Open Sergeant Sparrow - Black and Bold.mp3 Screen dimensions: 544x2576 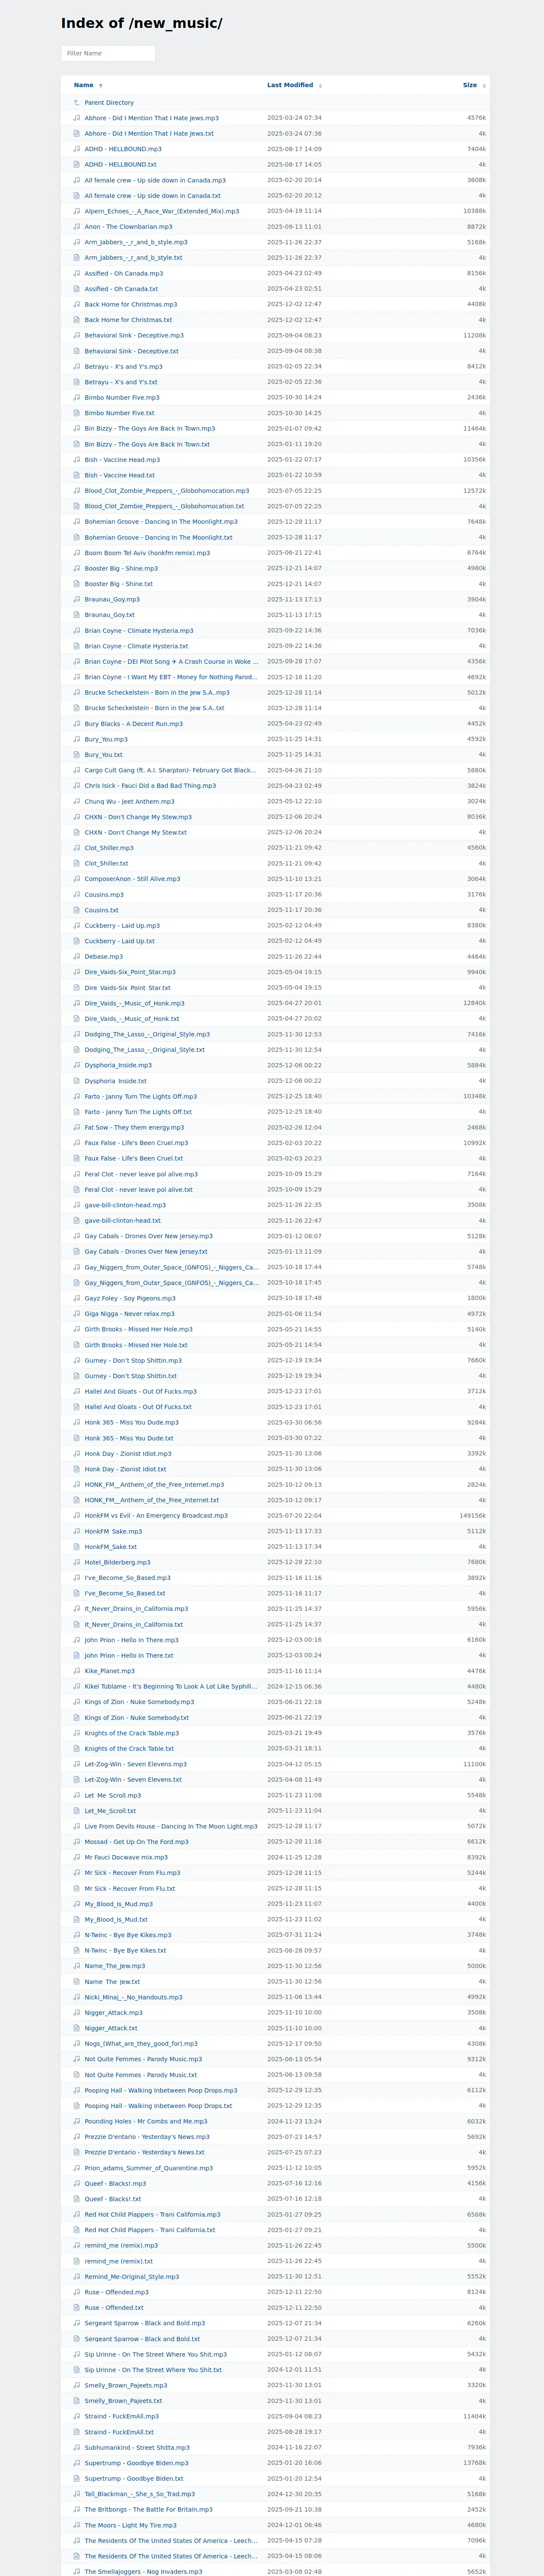(x=145, y=2323)
